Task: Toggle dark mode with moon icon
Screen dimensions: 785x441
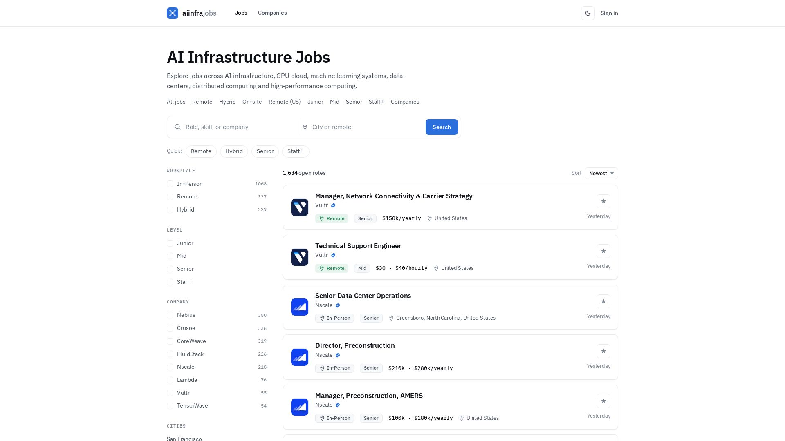Action: [588, 13]
